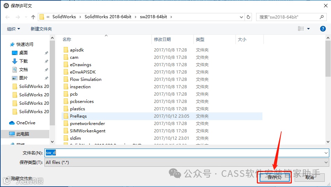Sort by 大小 column header
Image resolution: width=331 pixels, height=187 pixels.
tap(242, 40)
